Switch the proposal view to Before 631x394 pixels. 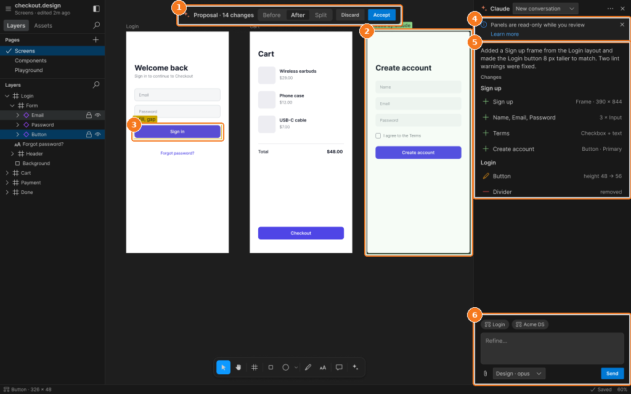[272, 15]
